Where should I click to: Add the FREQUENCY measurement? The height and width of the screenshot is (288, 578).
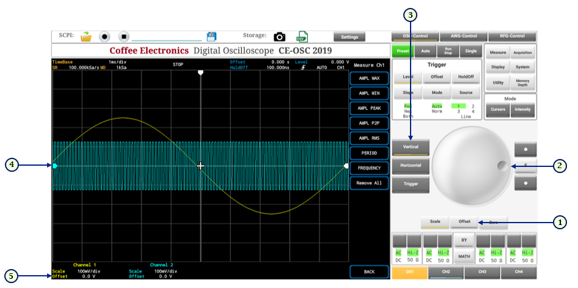click(369, 168)
